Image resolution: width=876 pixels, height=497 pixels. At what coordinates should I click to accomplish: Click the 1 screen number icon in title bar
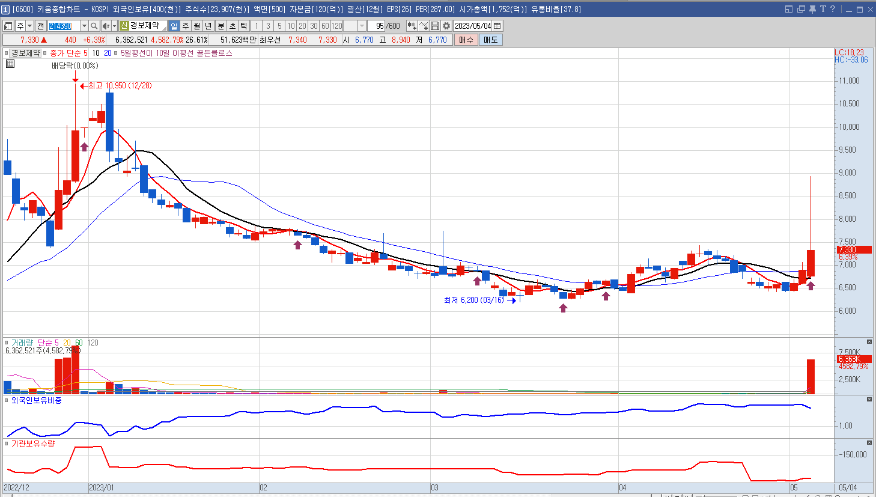coord(5,10)
